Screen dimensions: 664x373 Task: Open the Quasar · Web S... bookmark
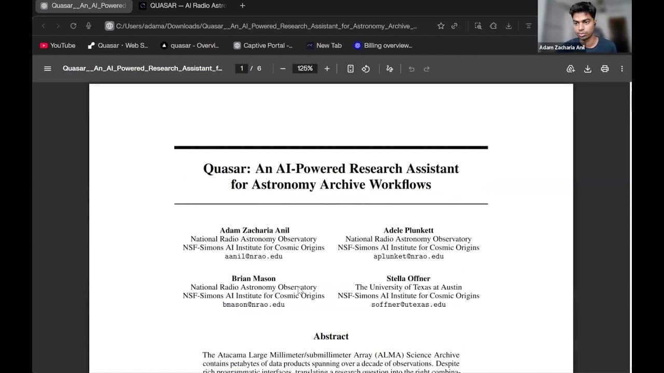pyautogui.click(x=118, y=46)
